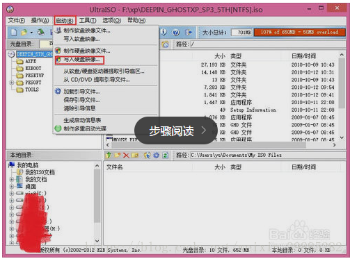The width and height of the screenshot is (350, 261).
Task: Click the local path field C:\Users\yu\Documents
Action: pos(268,155)
